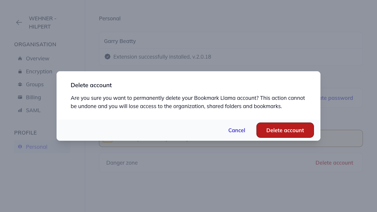
Task: Click Delete account in the Danger zone row
Action: [334, 163]
